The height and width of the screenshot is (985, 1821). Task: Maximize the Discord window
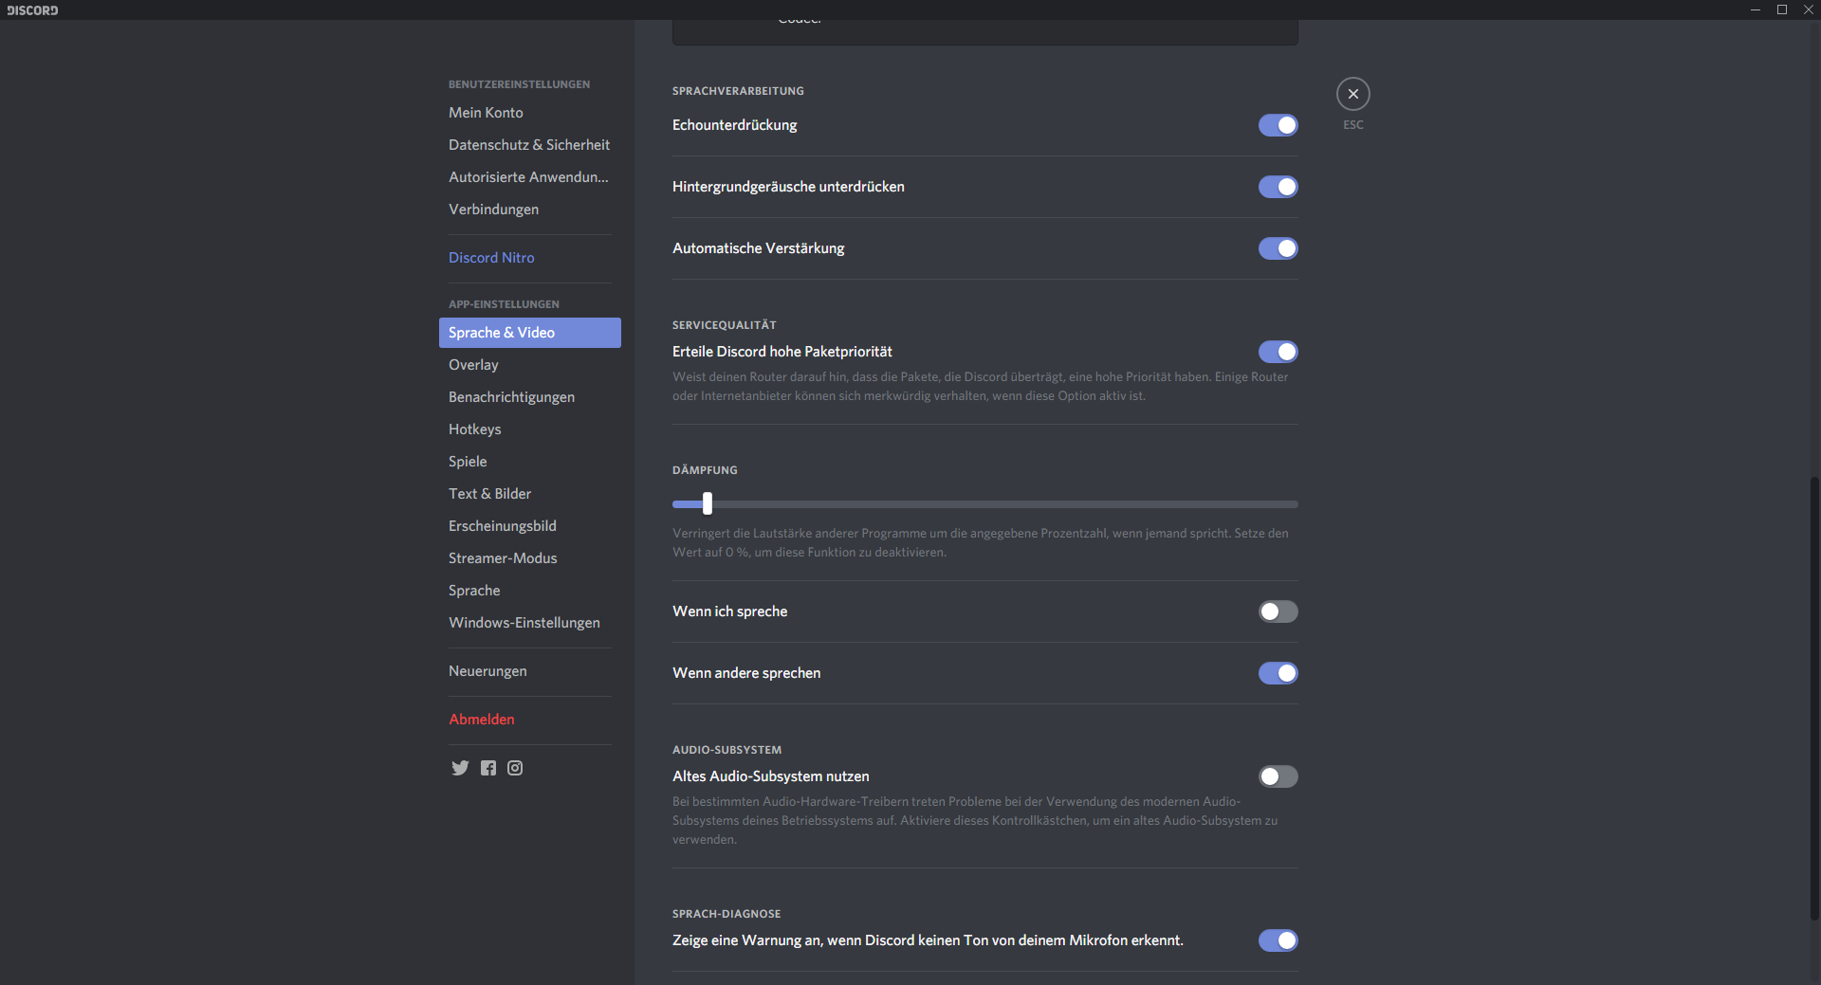pos(1782,9)
